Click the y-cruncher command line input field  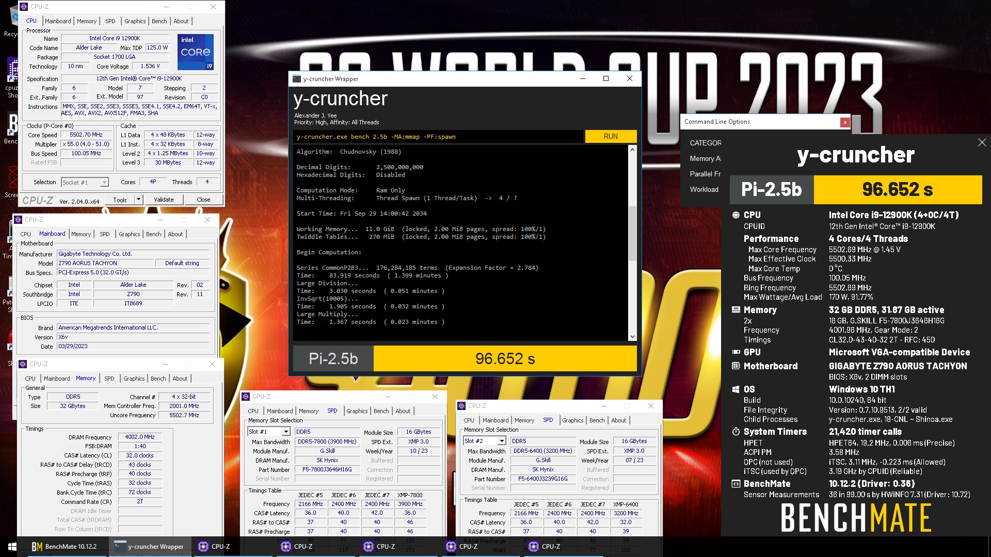[x=438, y=137]
